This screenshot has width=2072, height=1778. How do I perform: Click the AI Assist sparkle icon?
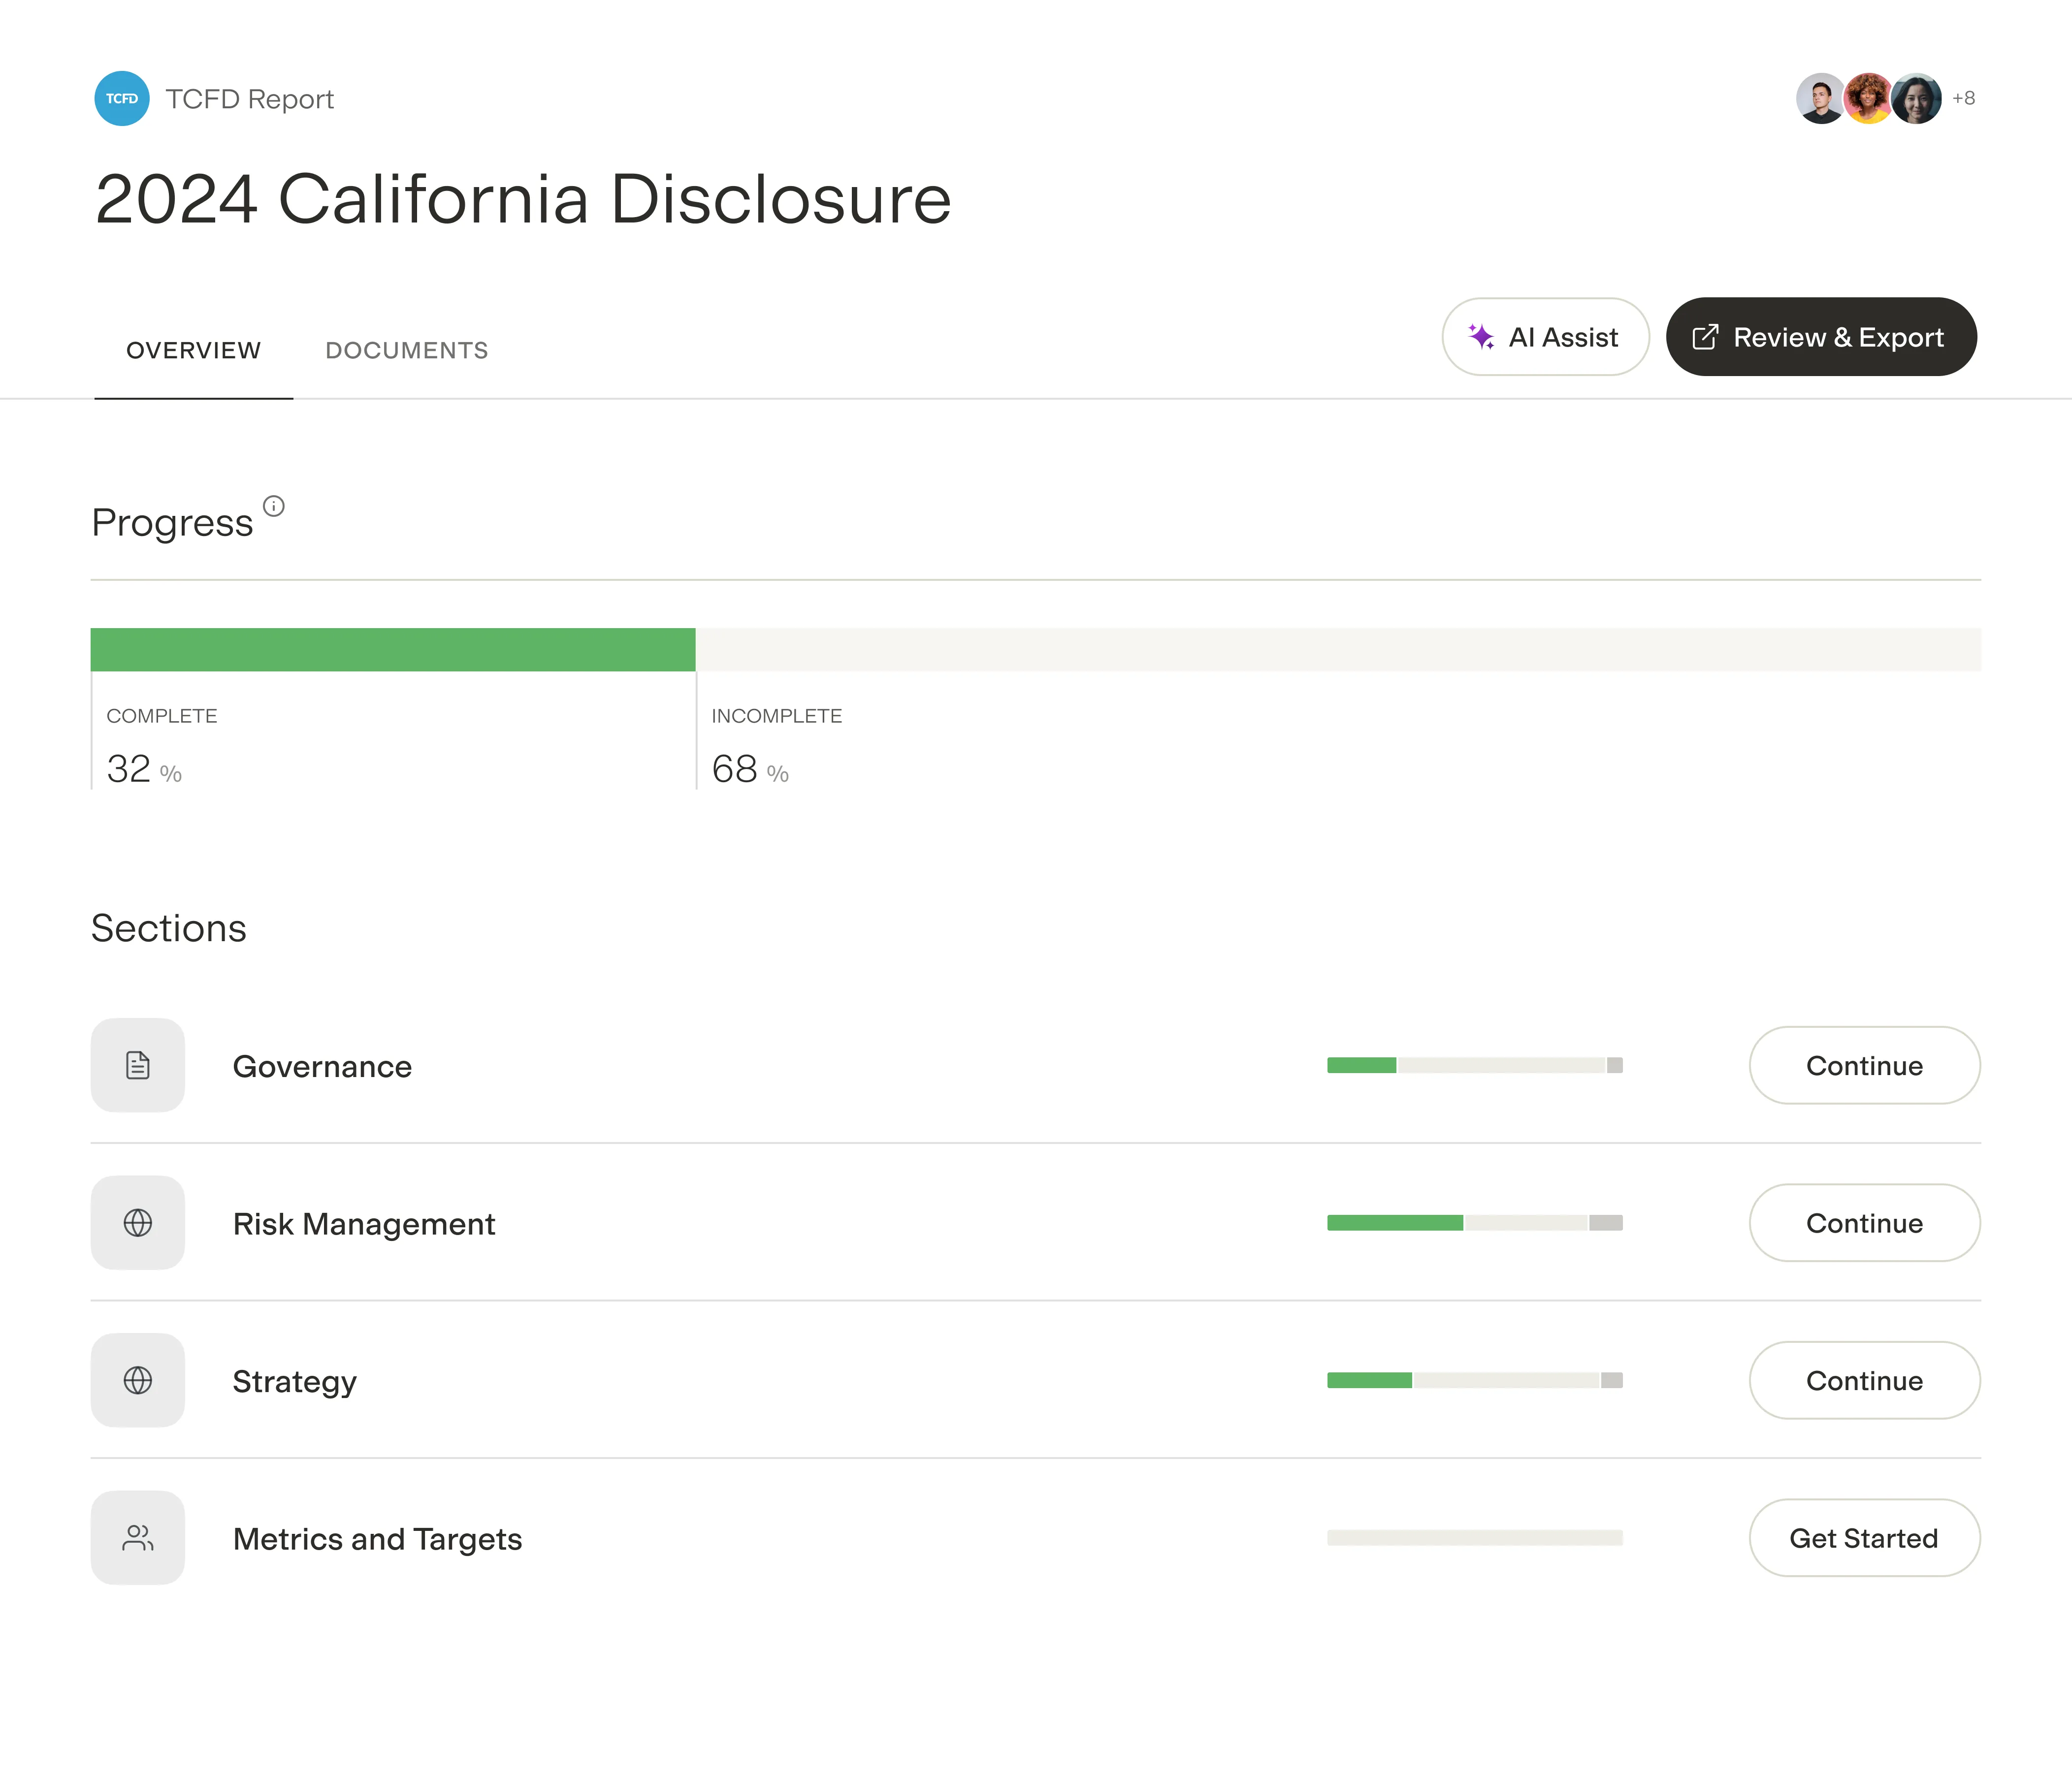[x=1482, y=337]
